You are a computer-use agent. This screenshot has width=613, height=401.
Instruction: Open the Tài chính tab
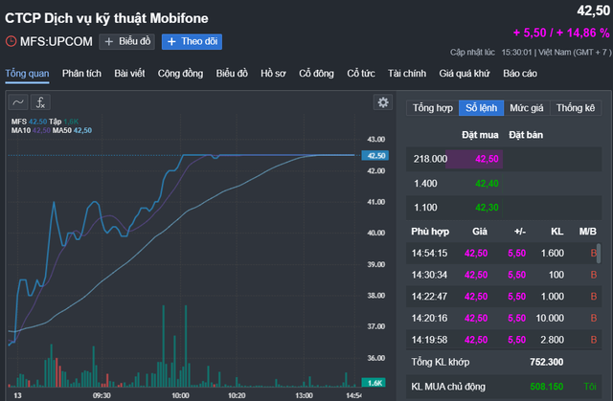point(407,73)
